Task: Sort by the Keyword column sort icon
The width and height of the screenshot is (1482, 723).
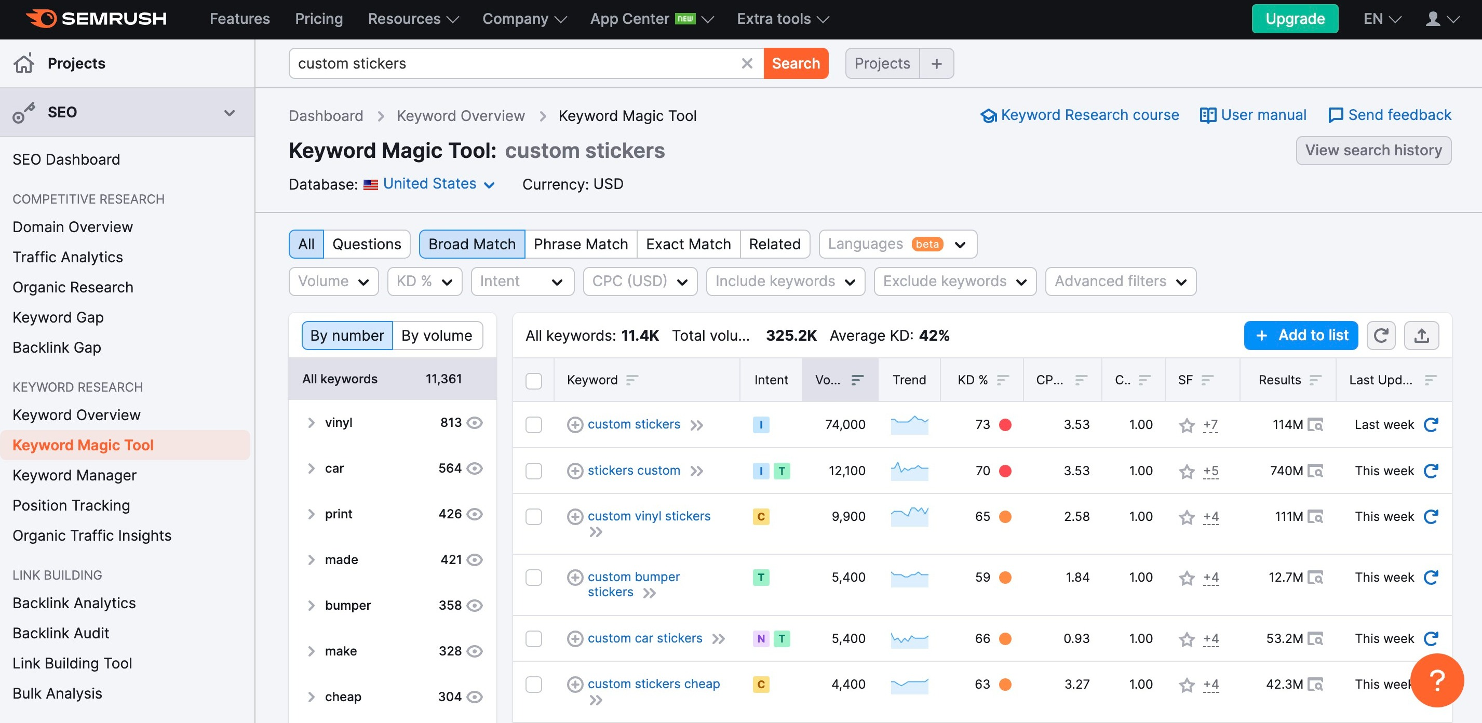Action: point(631,380)
